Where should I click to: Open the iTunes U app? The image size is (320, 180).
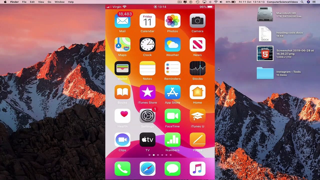197,116
